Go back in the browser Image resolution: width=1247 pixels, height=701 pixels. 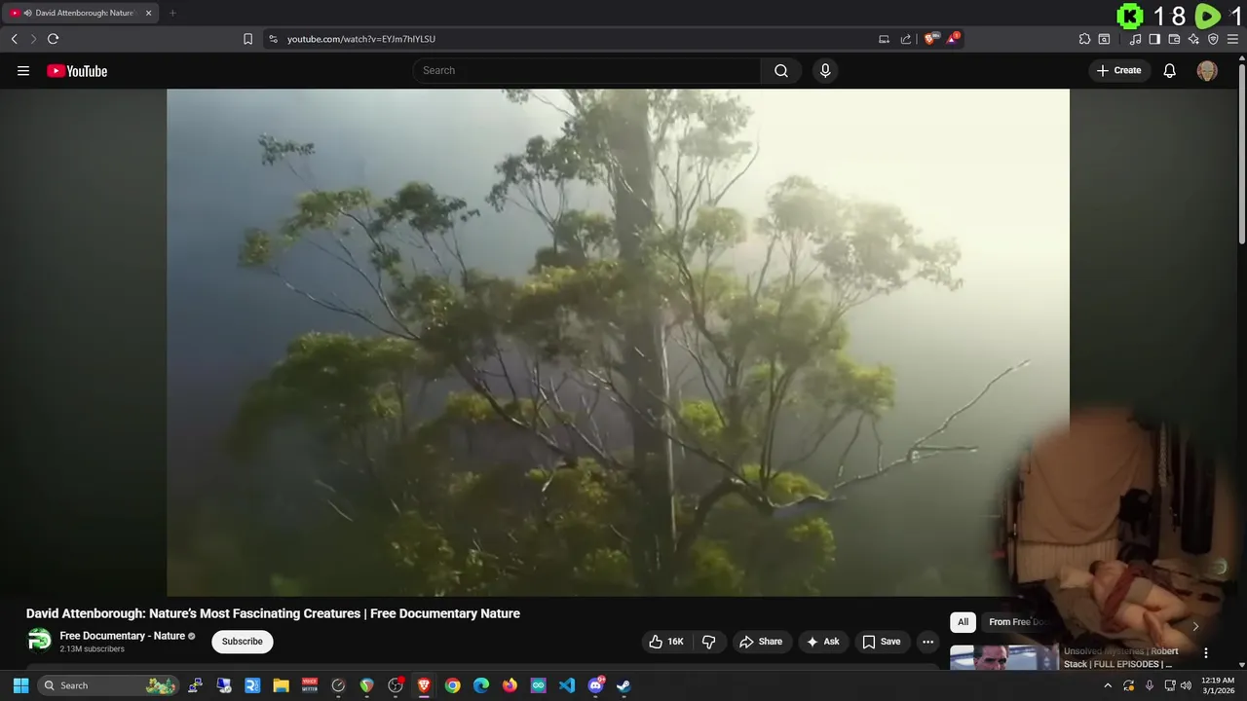(x=14, y=39)
